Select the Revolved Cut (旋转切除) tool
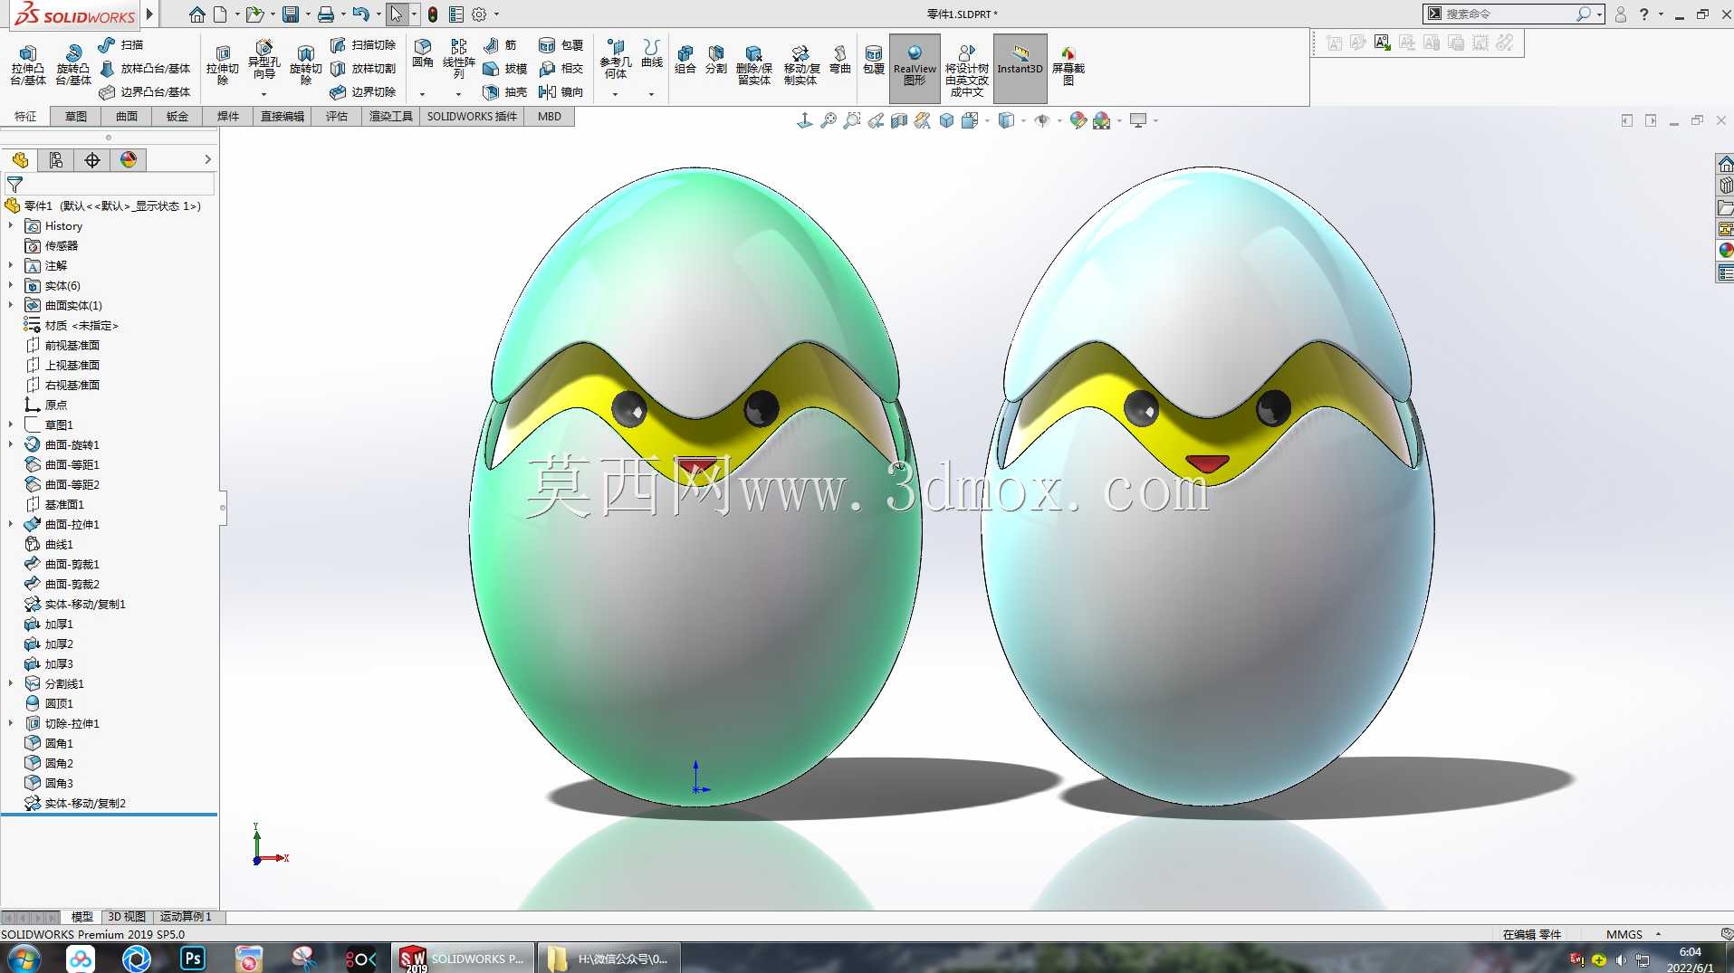Viewport: 1734px width, 973px height. 305,65
